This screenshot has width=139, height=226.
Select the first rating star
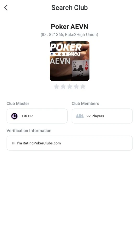click(x=57, y=87)
